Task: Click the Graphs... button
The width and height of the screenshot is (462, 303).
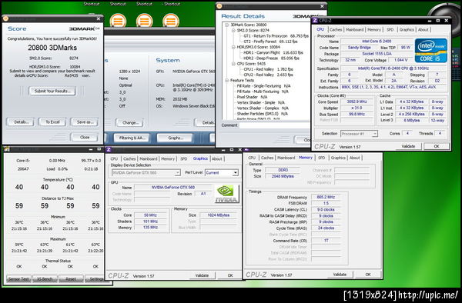Action: [x=175, y=138]
